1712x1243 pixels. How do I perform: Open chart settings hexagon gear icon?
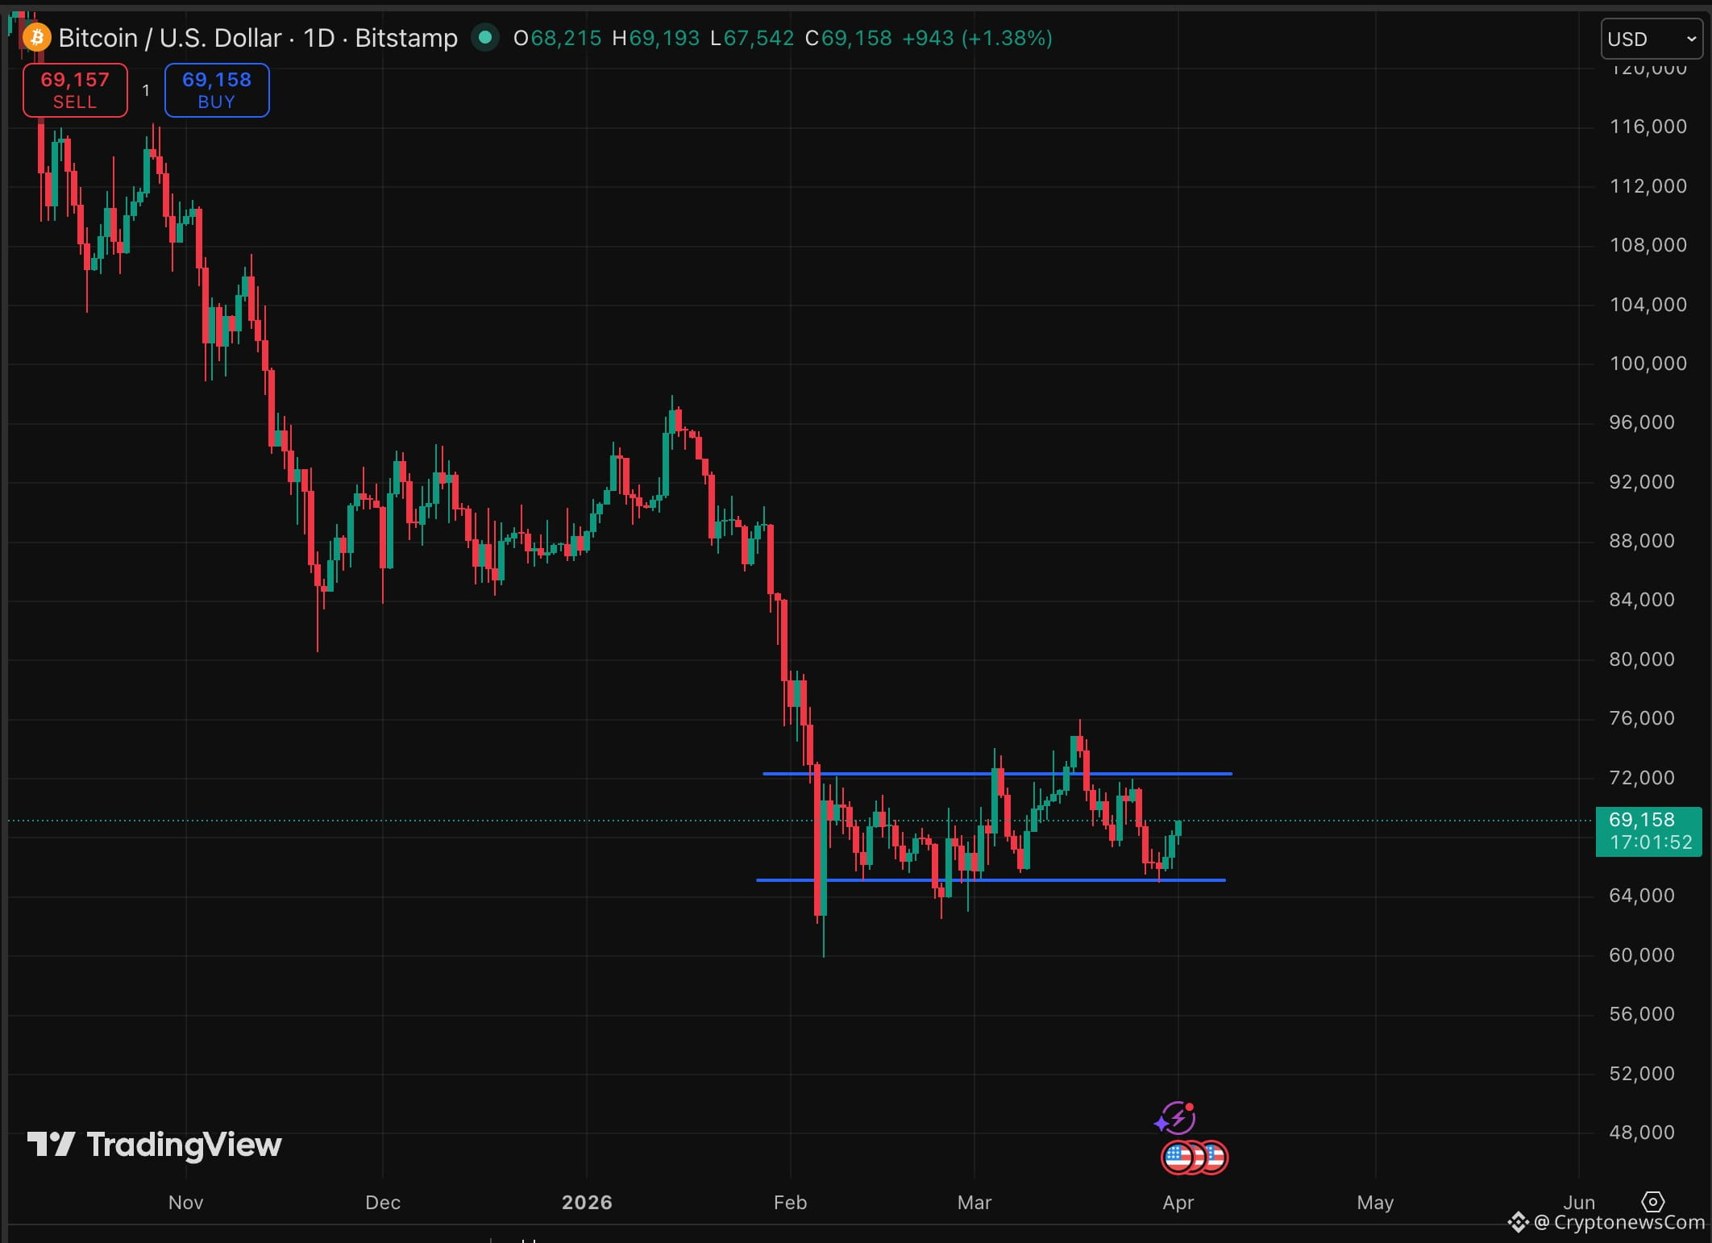(x=1652, y=1202)
